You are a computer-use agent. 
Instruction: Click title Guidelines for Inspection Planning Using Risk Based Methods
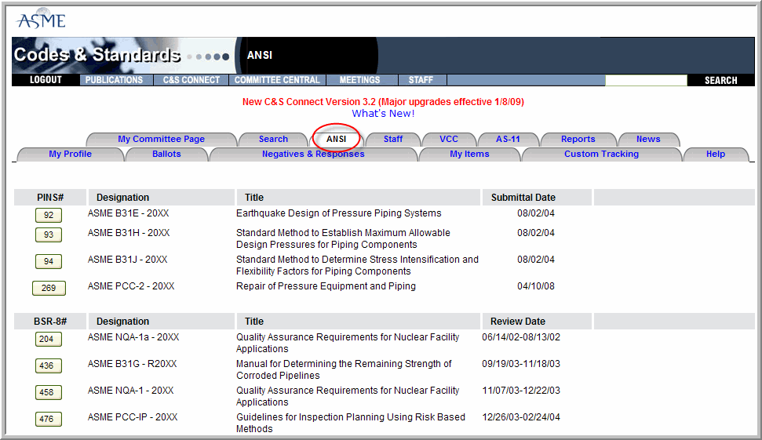(x=350, y=423)
